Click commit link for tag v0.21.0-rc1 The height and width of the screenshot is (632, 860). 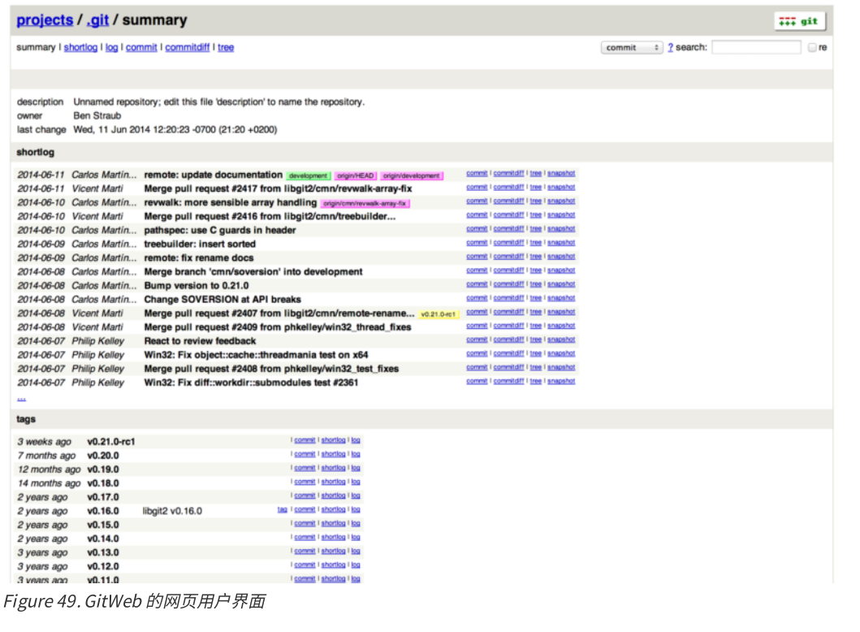[x=305, y=440]
